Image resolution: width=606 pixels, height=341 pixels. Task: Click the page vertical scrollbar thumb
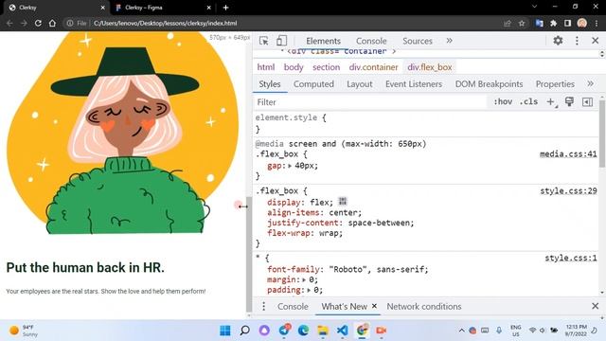(x=249, y=254)
